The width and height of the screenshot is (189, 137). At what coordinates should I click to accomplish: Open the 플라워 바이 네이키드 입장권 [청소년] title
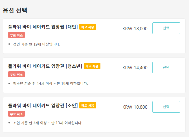(45, 66)
